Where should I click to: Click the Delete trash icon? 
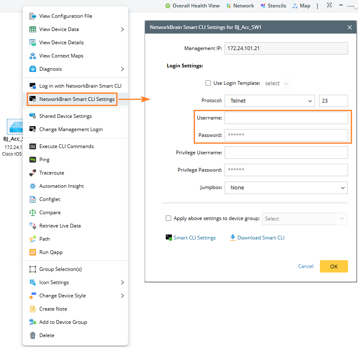(x=33, y=335)
